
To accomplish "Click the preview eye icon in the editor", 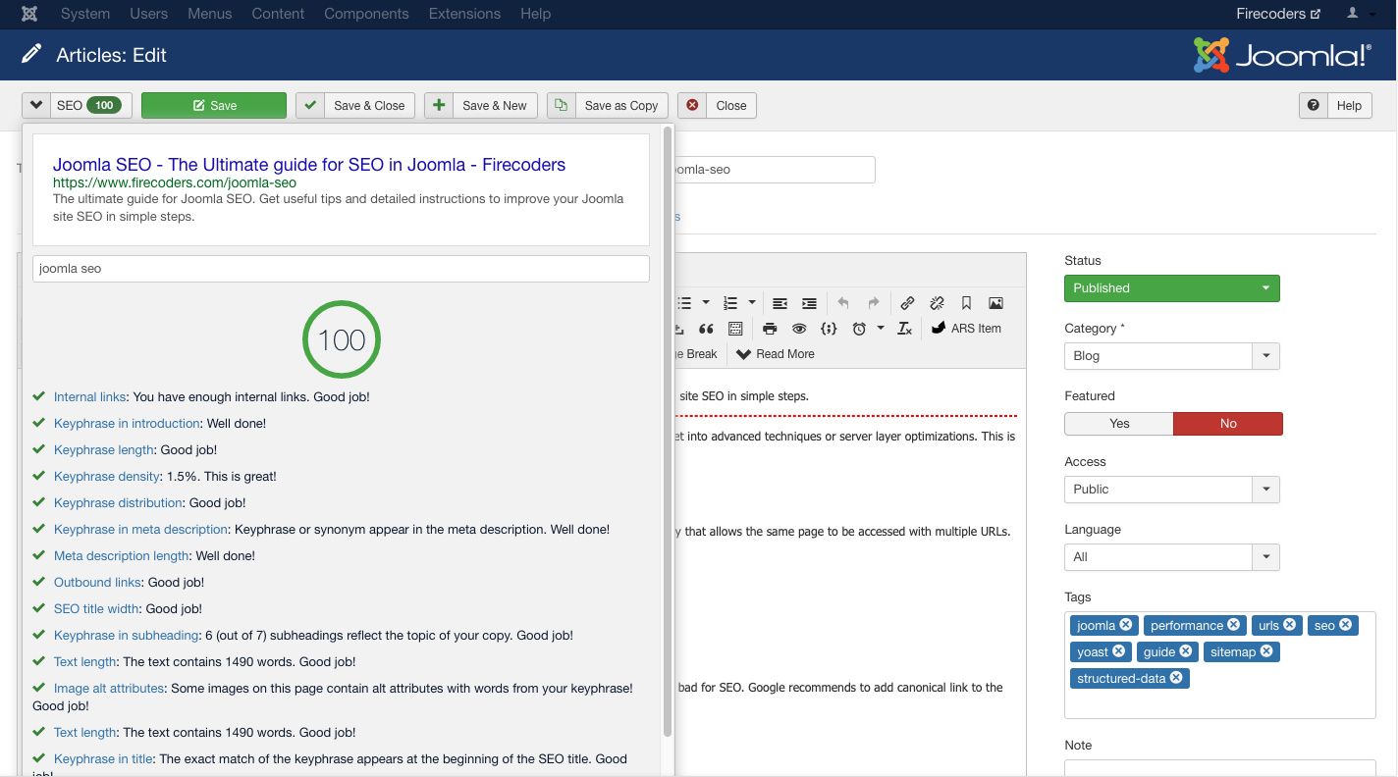I will click(x=799, y=329).
